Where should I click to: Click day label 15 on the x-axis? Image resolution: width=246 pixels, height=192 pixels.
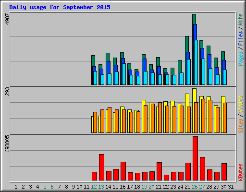click(x=116, y=187)
